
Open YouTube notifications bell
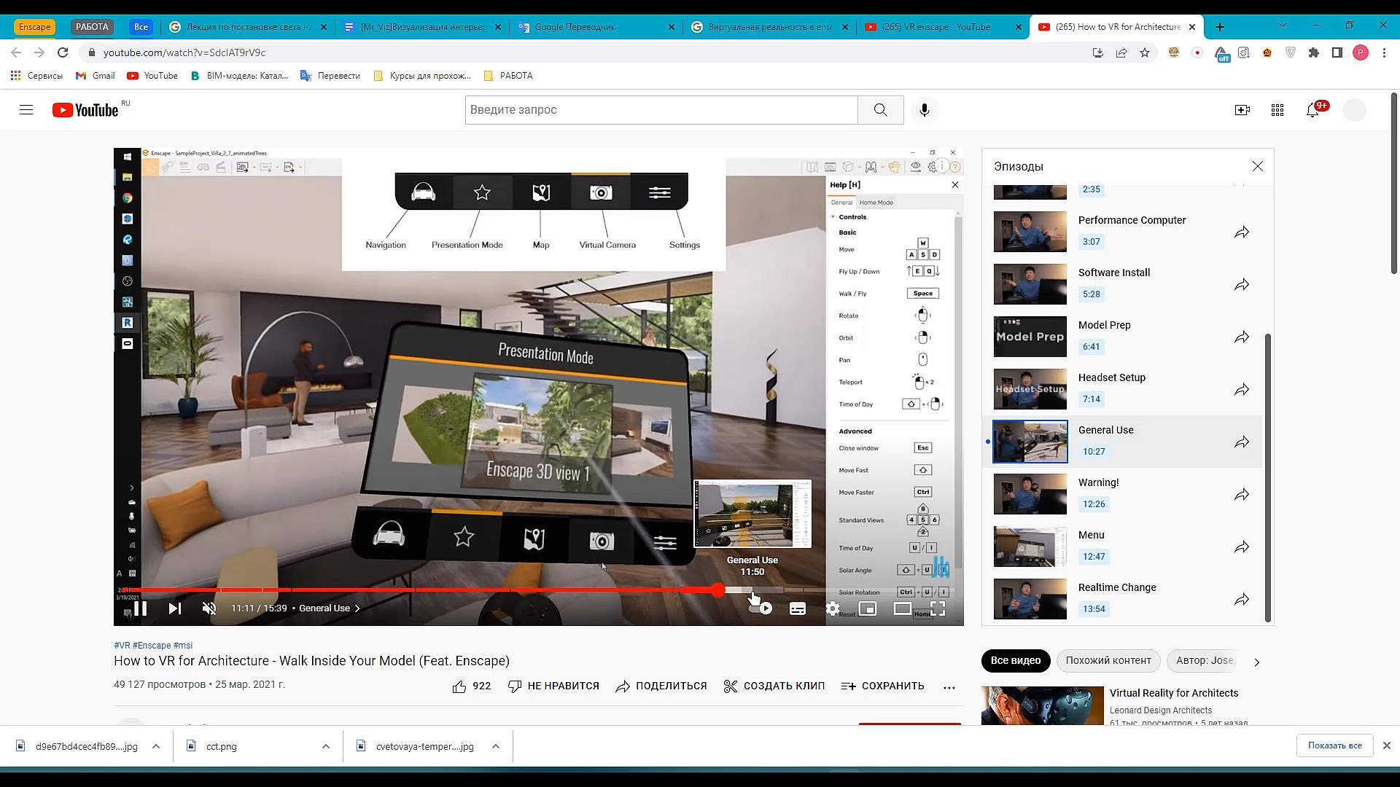[1312, 110]
